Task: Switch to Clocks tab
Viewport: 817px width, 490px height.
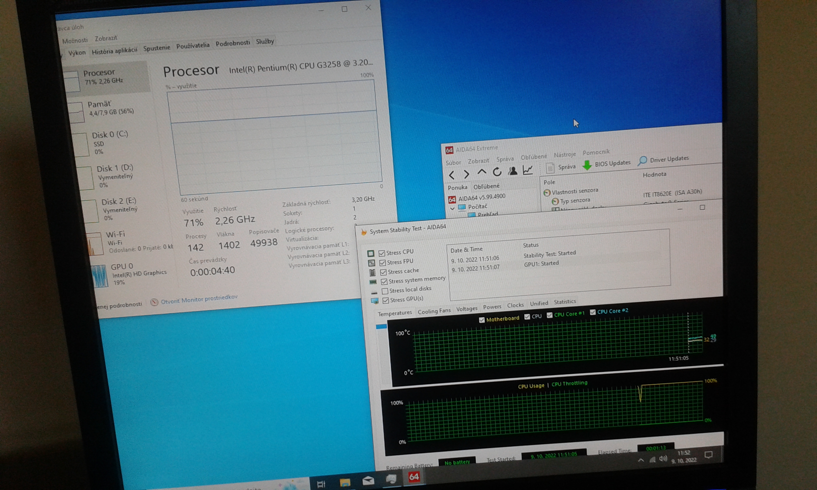Action: click(x=515, y=305)
